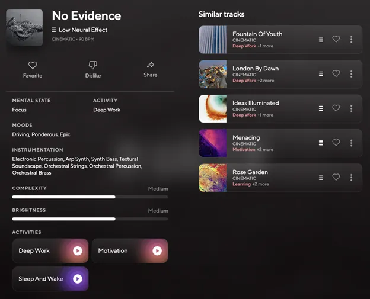Click the Low Neural Effect bars icon
The image size is (370, 299).
pyautogui.click(x=54, y=30)
